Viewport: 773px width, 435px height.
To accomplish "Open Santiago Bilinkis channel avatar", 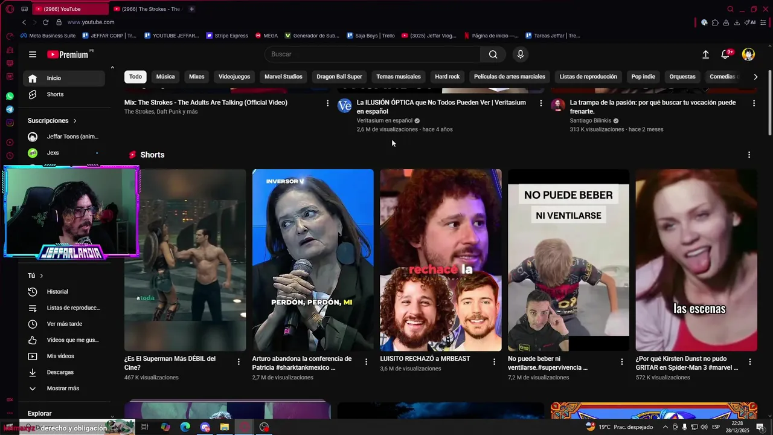I will [558, 106].
